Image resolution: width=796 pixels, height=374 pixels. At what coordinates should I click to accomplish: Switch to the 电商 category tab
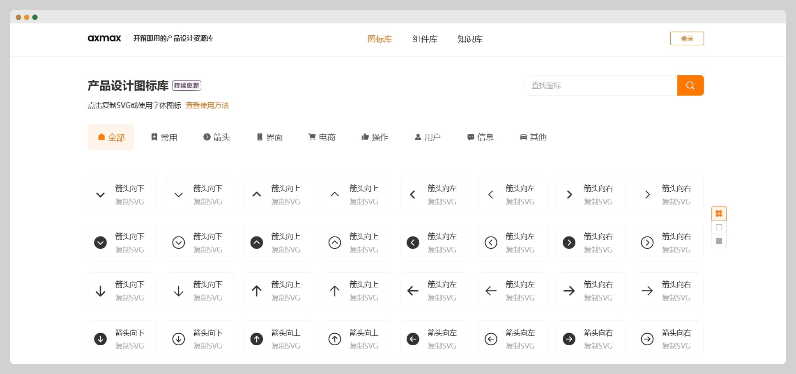pyautogui.click(x=322, y=137)
